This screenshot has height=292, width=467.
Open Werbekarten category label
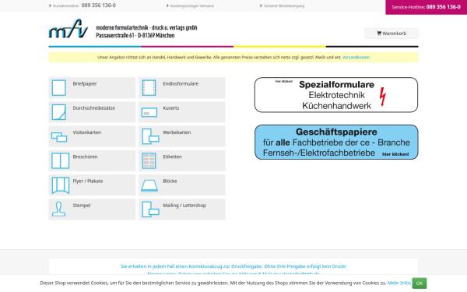pyautogui.click(x=177, y=132)
